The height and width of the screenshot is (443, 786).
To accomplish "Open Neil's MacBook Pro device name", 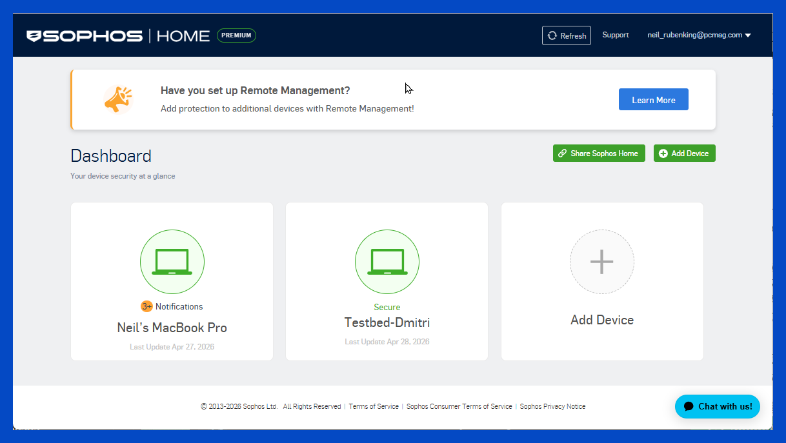I will [x=172, y=328].
